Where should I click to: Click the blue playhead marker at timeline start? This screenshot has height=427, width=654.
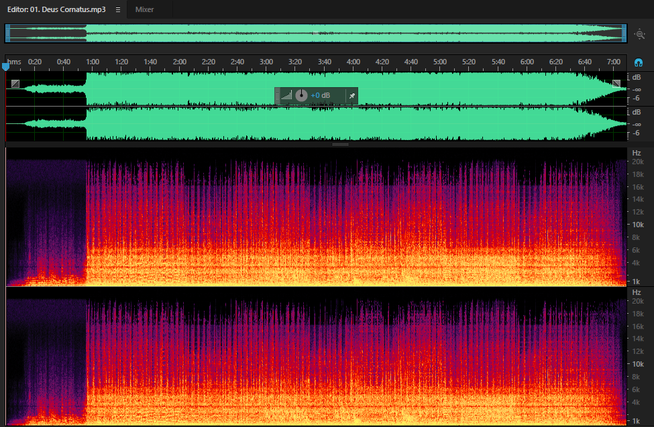pos(5,67)
